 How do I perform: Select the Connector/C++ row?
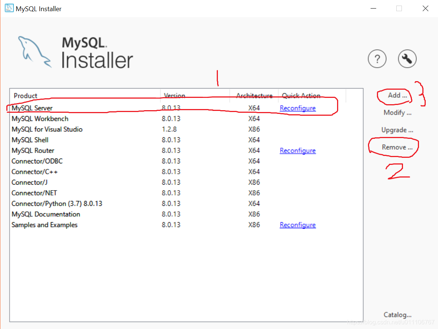coord(186,172)
